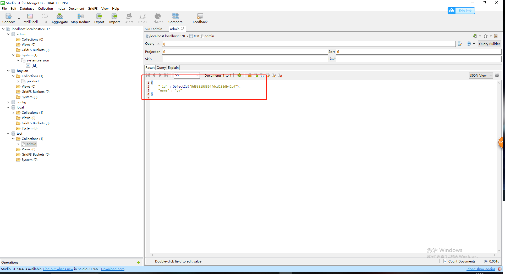Click the green refresh results icon

[x=239, y=75]
